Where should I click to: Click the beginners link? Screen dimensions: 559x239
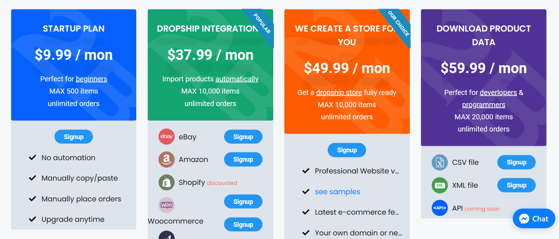(x=91, y=79)
